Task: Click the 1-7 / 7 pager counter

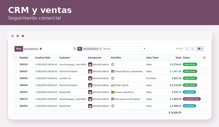Action: 180,49
